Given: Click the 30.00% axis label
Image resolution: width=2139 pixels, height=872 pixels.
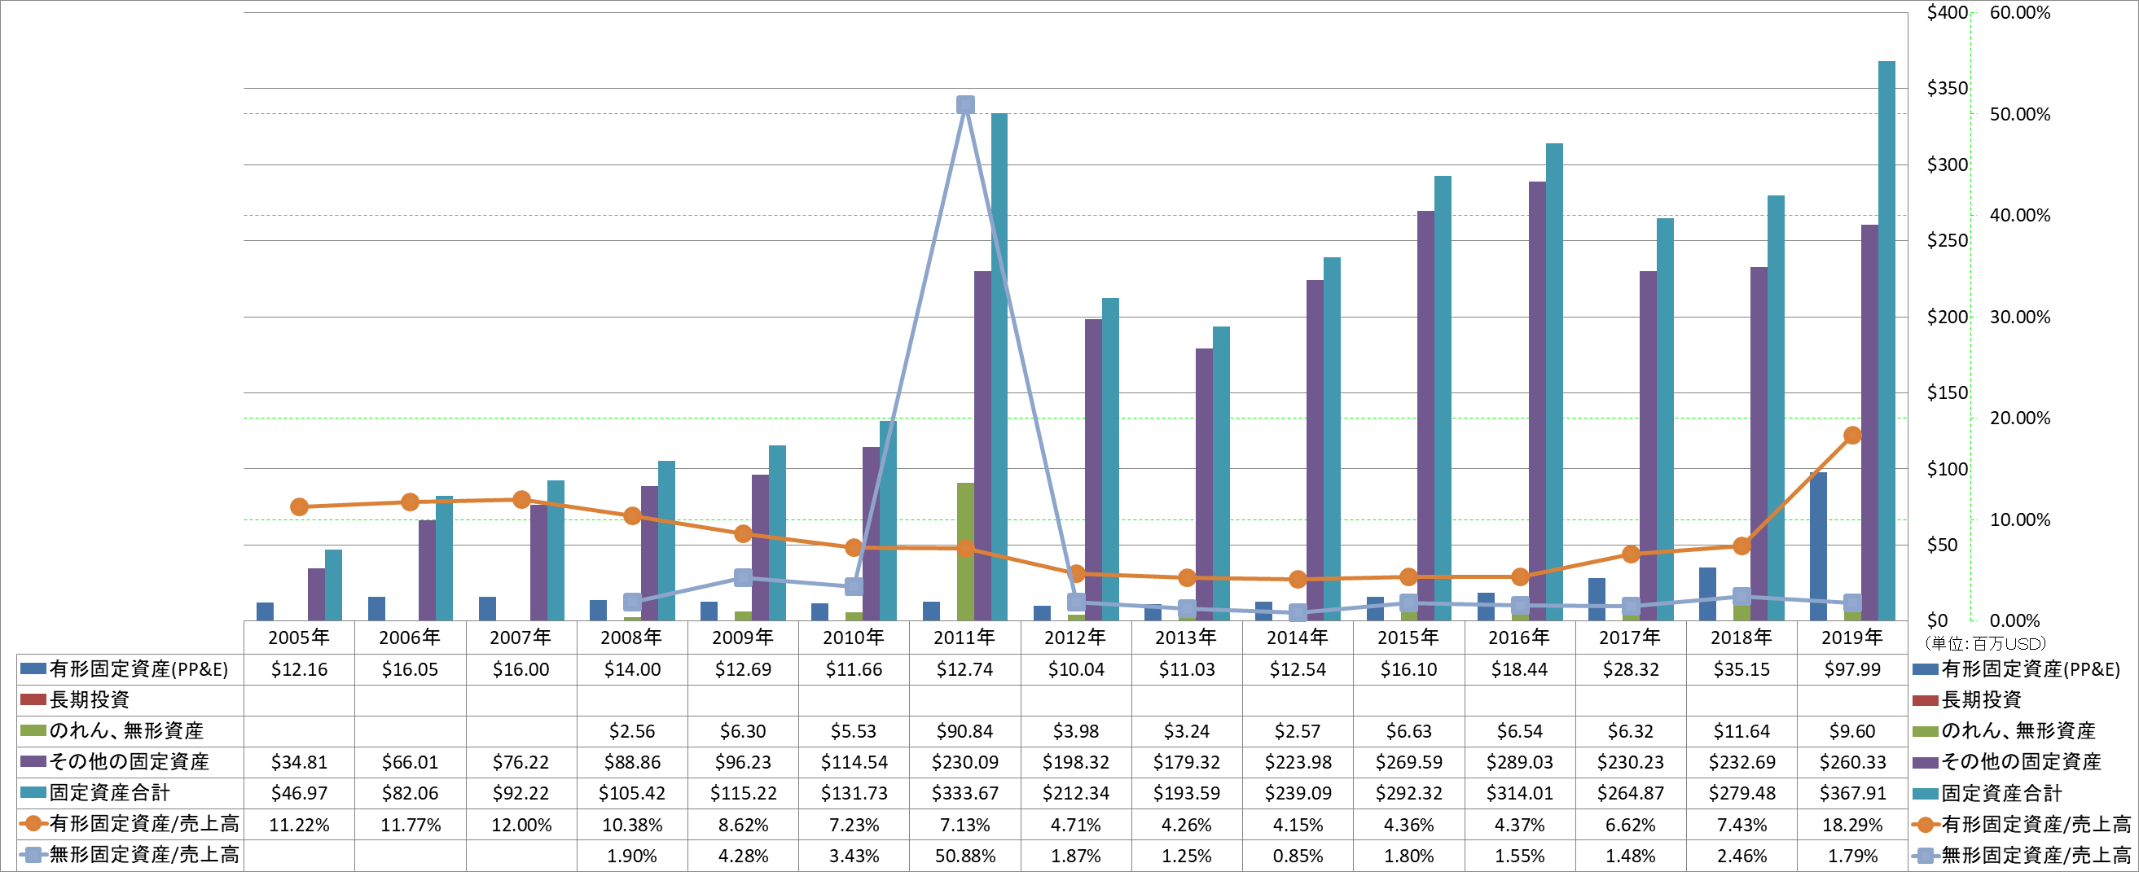Looking at the screenshot, I should [x=2019, y=317].
